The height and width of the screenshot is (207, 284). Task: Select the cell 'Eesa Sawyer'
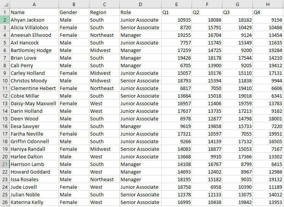coord(34,126)
